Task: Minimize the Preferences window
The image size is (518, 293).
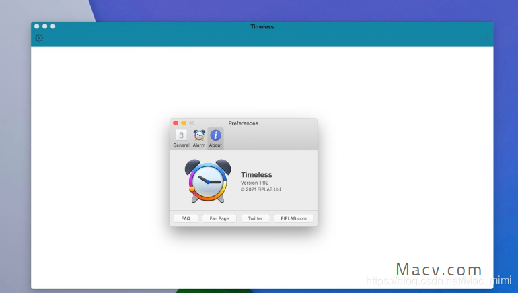Action: click(x=184, y=123)
